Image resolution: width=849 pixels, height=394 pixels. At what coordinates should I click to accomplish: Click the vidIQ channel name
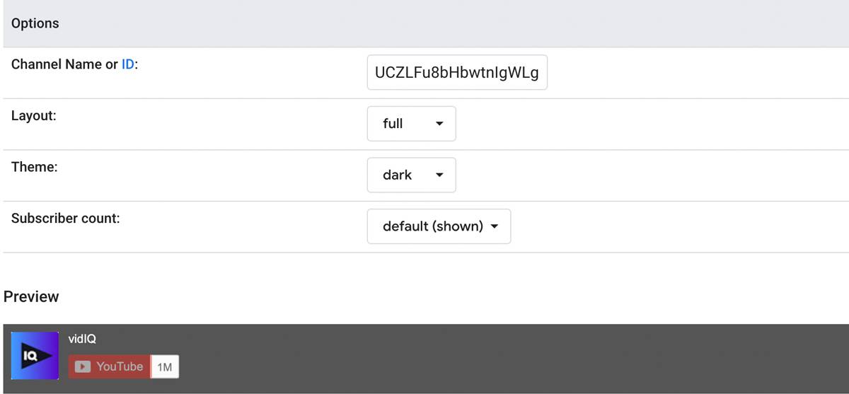(x=82, y=340)
